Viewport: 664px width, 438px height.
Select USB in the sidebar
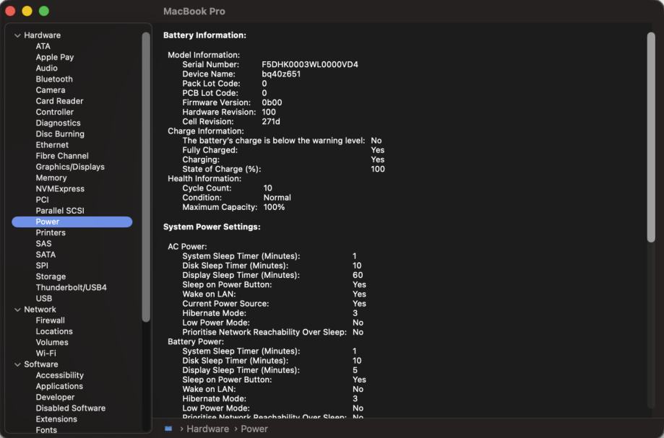[x=43, y=299]
